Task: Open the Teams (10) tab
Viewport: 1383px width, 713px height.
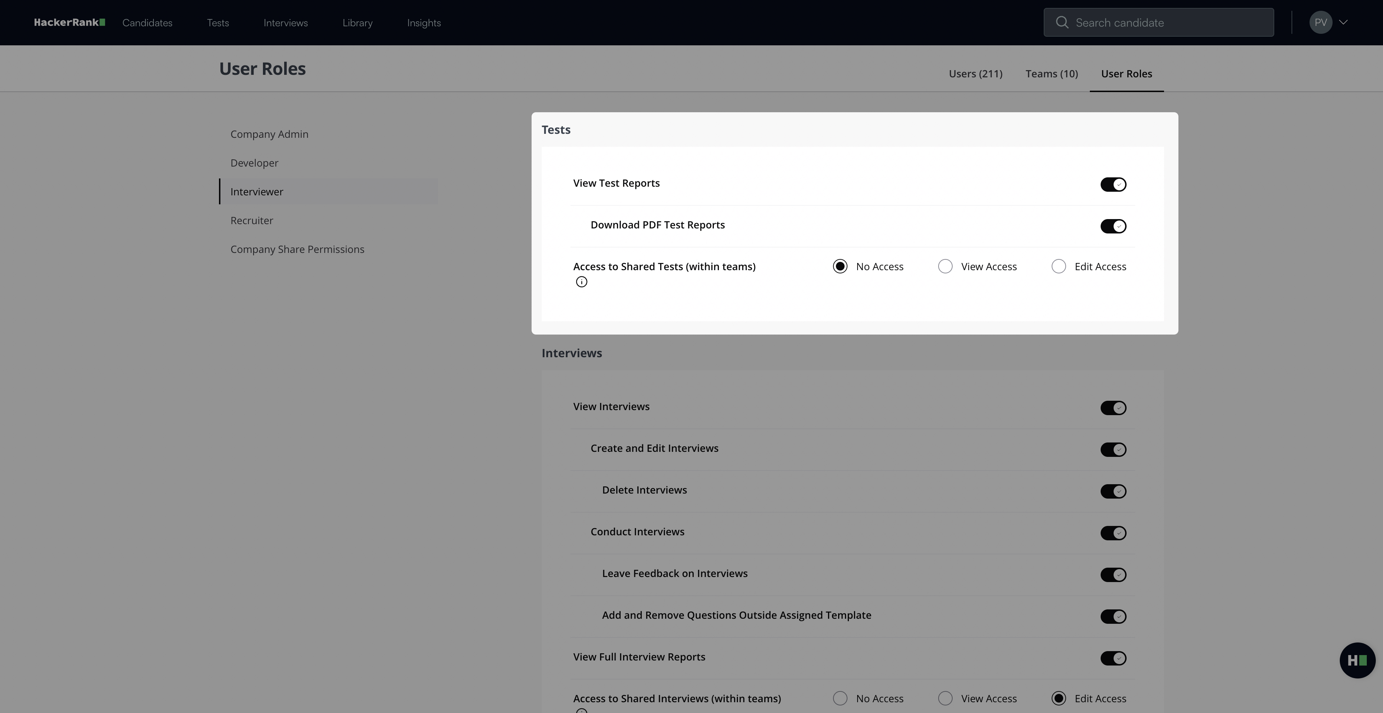Action: 1051,74
